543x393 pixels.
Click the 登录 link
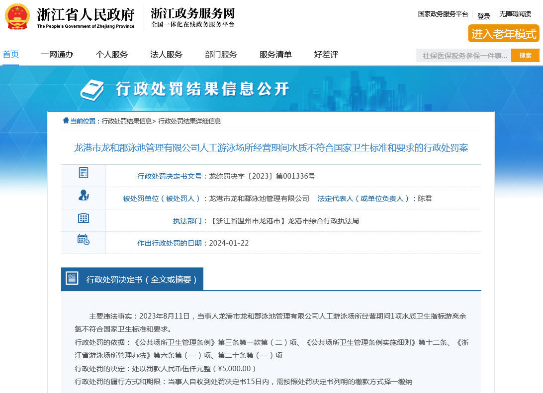(484, 16)
